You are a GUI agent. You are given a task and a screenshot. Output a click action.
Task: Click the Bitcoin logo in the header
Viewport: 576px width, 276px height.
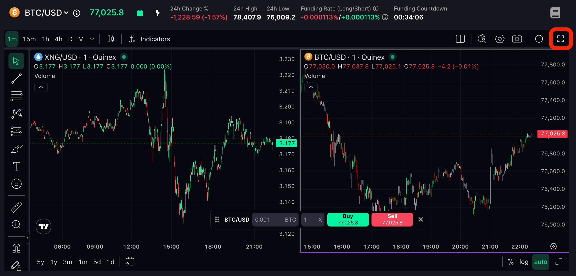[x=14, y=13]
